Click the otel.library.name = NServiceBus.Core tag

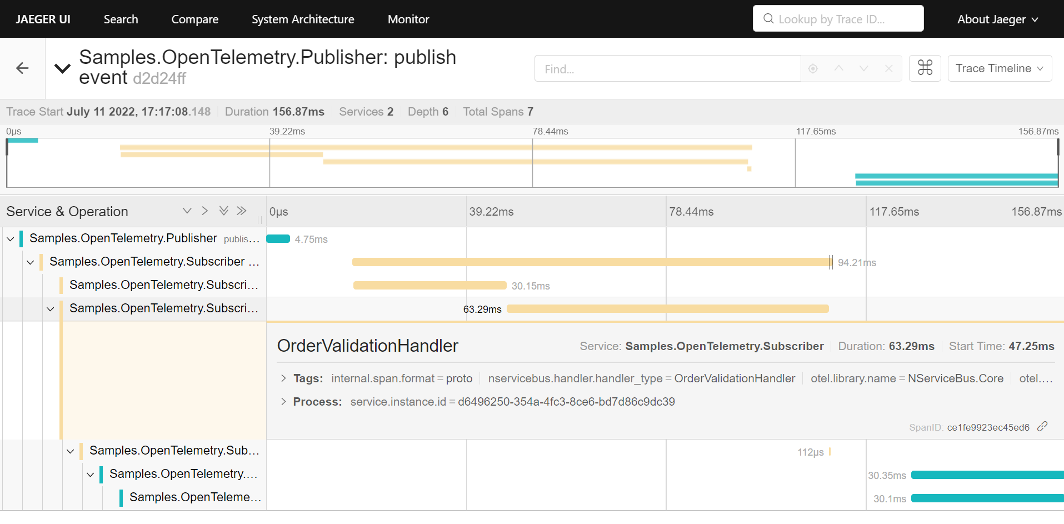coord(907,378)
